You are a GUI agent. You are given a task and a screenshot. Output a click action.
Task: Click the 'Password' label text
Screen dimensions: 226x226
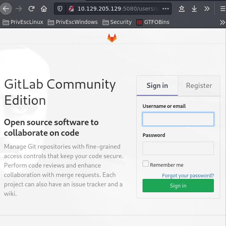pos(154,135)
